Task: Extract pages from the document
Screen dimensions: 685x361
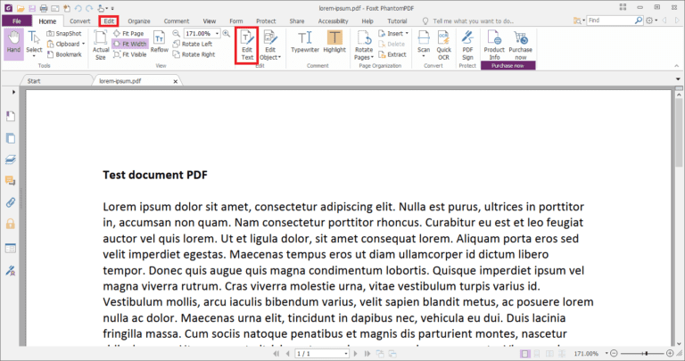Action: point(392,54)
